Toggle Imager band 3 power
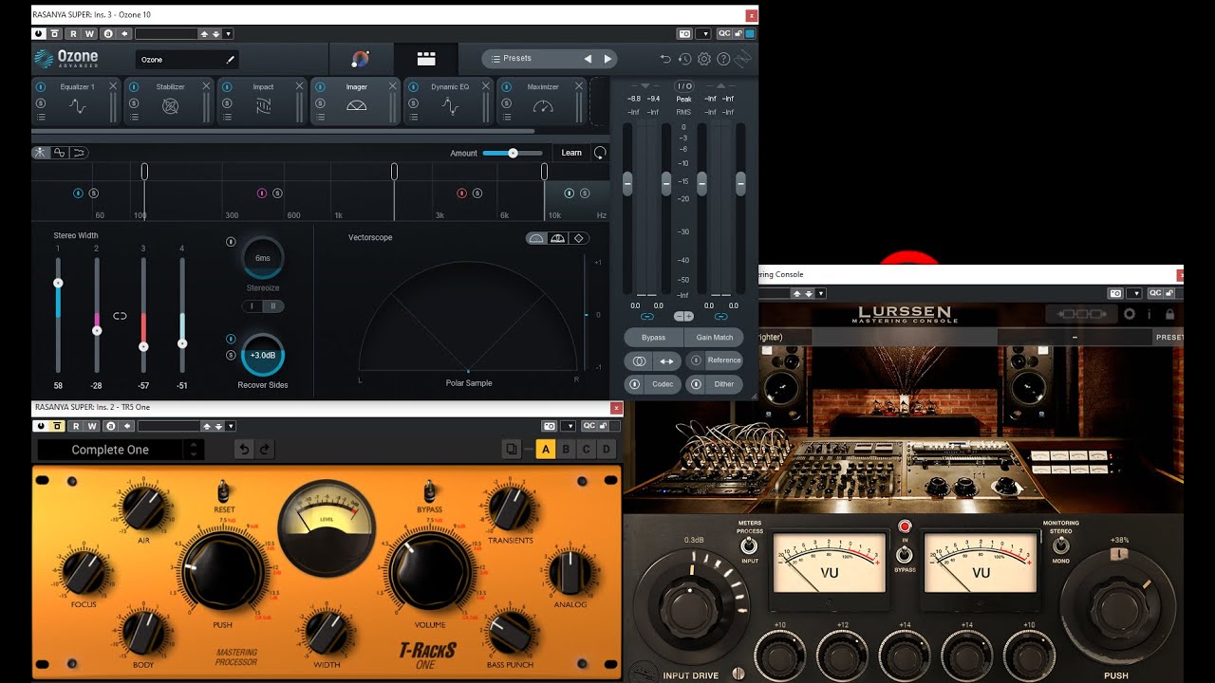 (462, 194)
